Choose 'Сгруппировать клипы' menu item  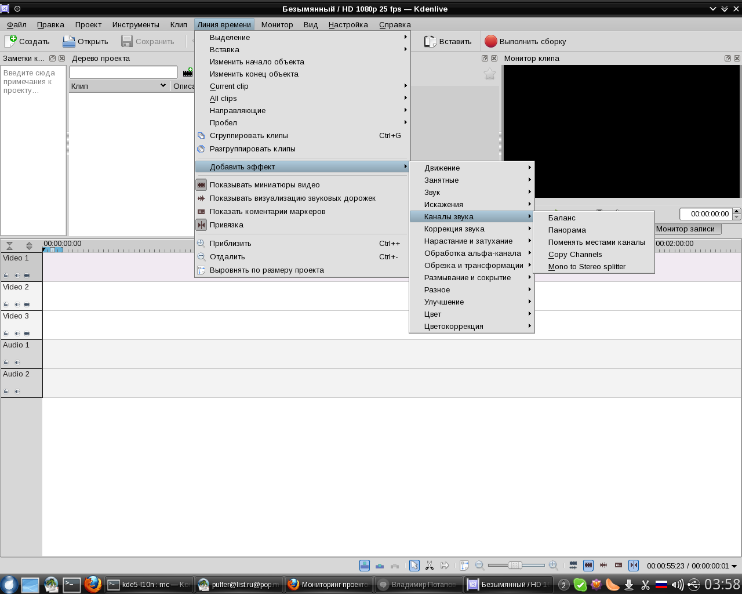click(302, 136)
